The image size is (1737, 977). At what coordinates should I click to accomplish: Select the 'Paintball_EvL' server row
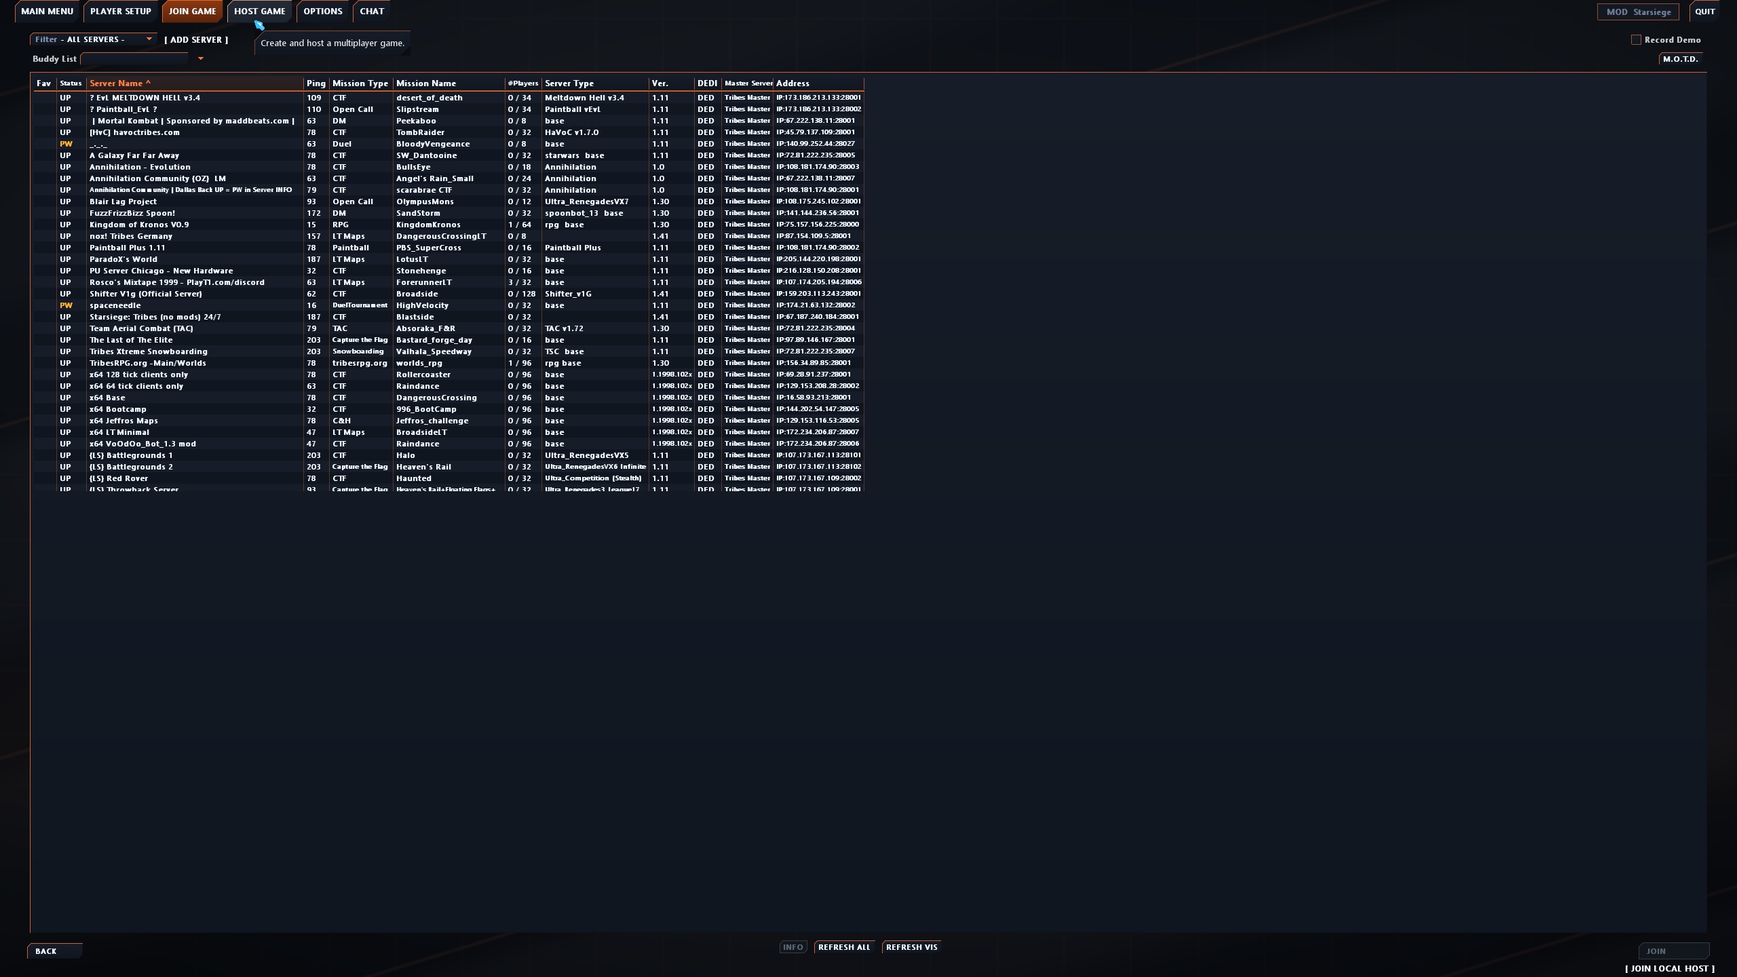[448, 109]
